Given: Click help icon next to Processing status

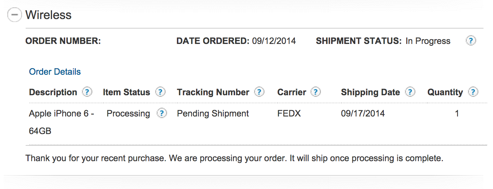Looking at the screenshot, I should point(162,113).
